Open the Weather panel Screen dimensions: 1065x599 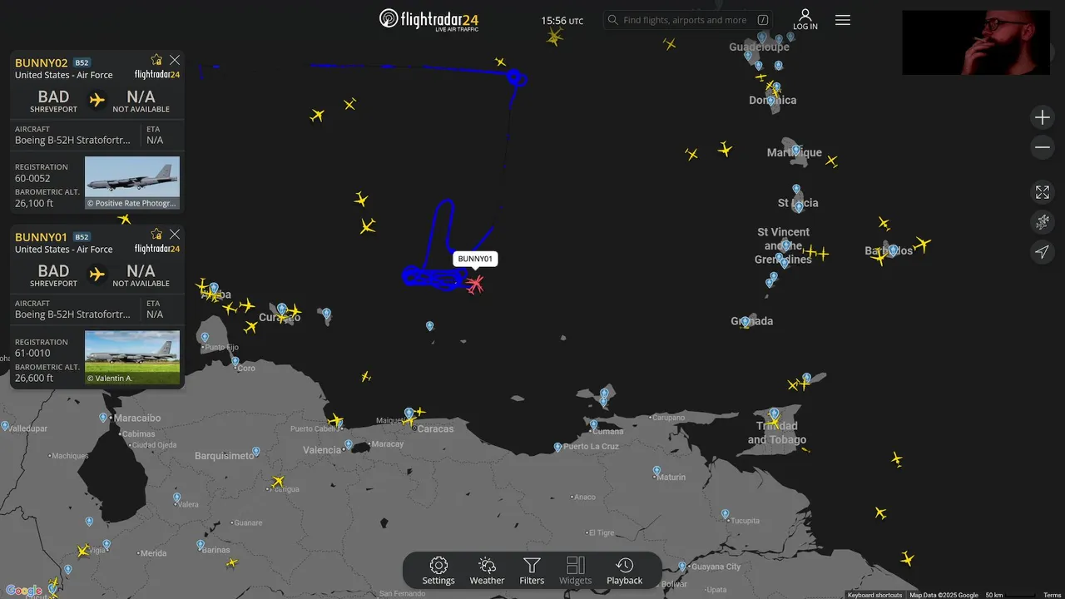pyautogui.click(x=487, y=572)
